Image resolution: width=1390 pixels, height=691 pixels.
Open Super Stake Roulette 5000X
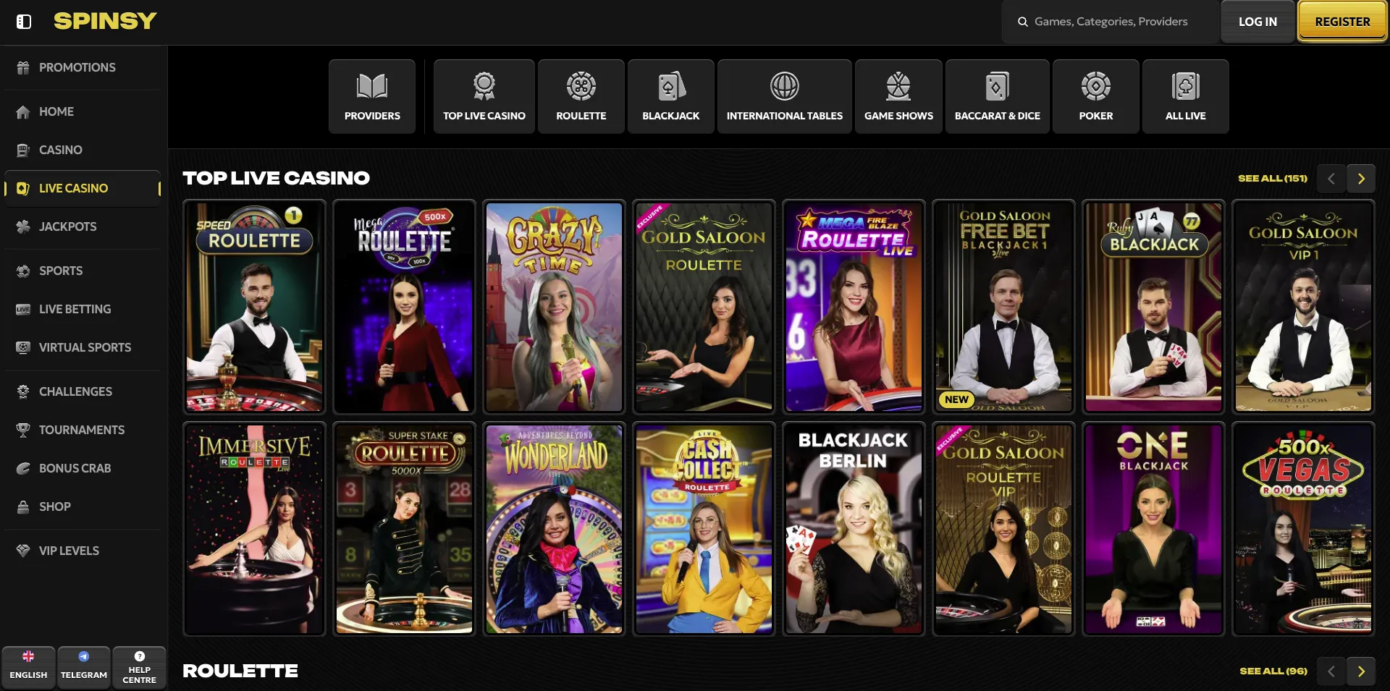click(x=404, y=529)
